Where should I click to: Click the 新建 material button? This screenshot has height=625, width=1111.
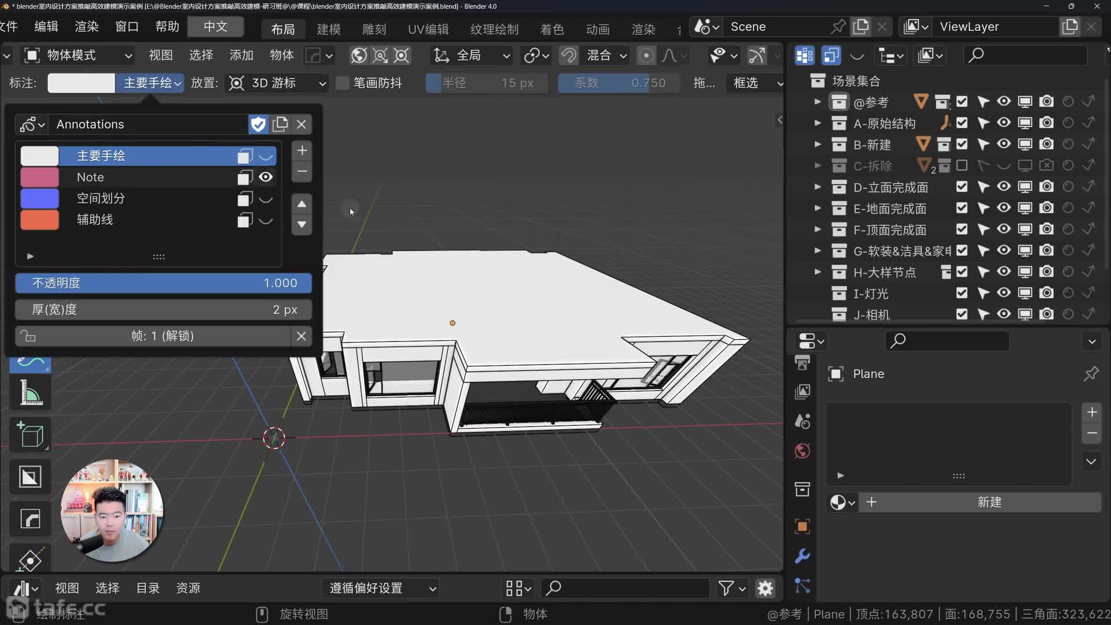988,502
